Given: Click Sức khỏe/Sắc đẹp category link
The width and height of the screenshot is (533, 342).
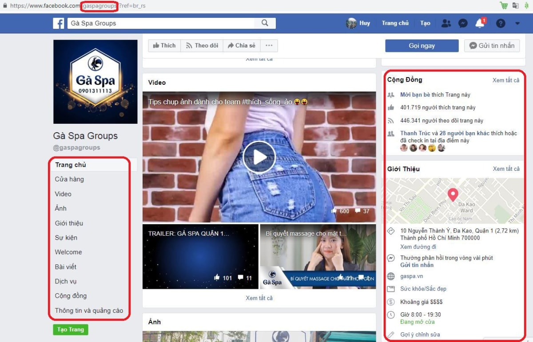Looking at the screenshot, I should click(423, 289).
